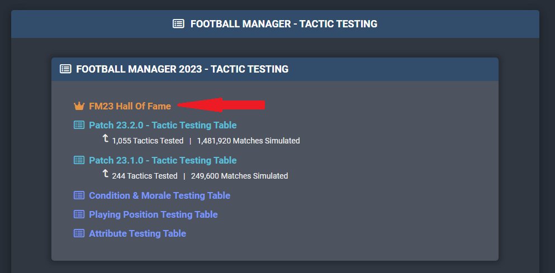
Task: Click the crown icon beside Hall Of Fame
Action: 79,106
